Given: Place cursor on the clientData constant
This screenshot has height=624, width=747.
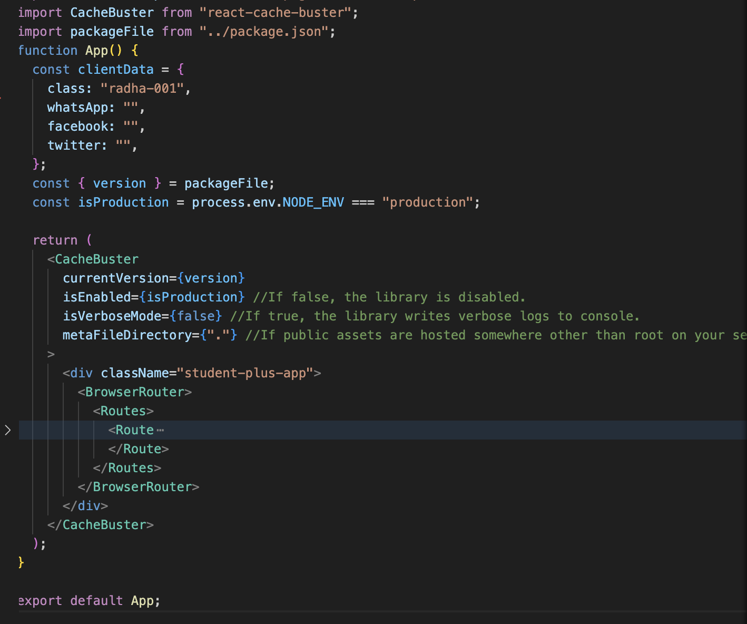Looking at the screenshot, I should coord(115,69).
